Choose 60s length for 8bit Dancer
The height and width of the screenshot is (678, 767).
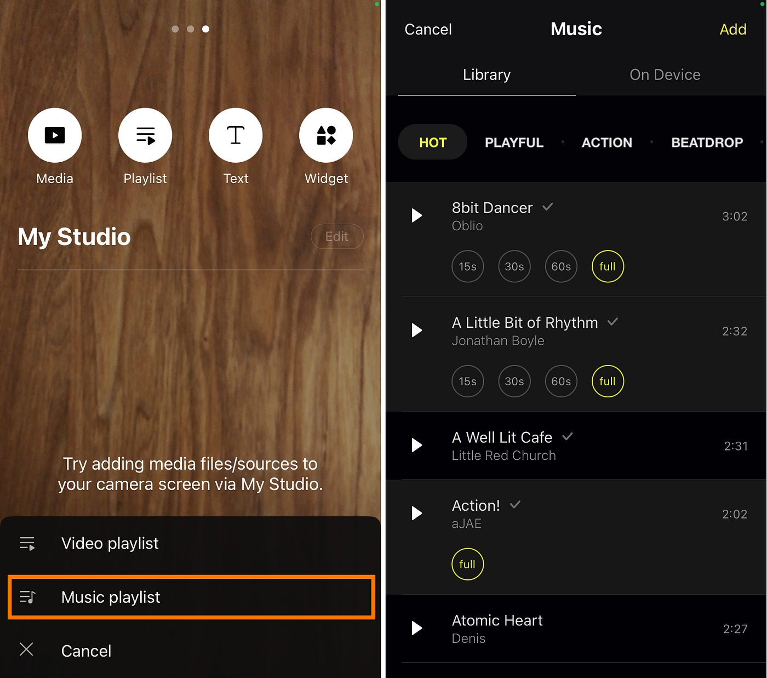561,266
